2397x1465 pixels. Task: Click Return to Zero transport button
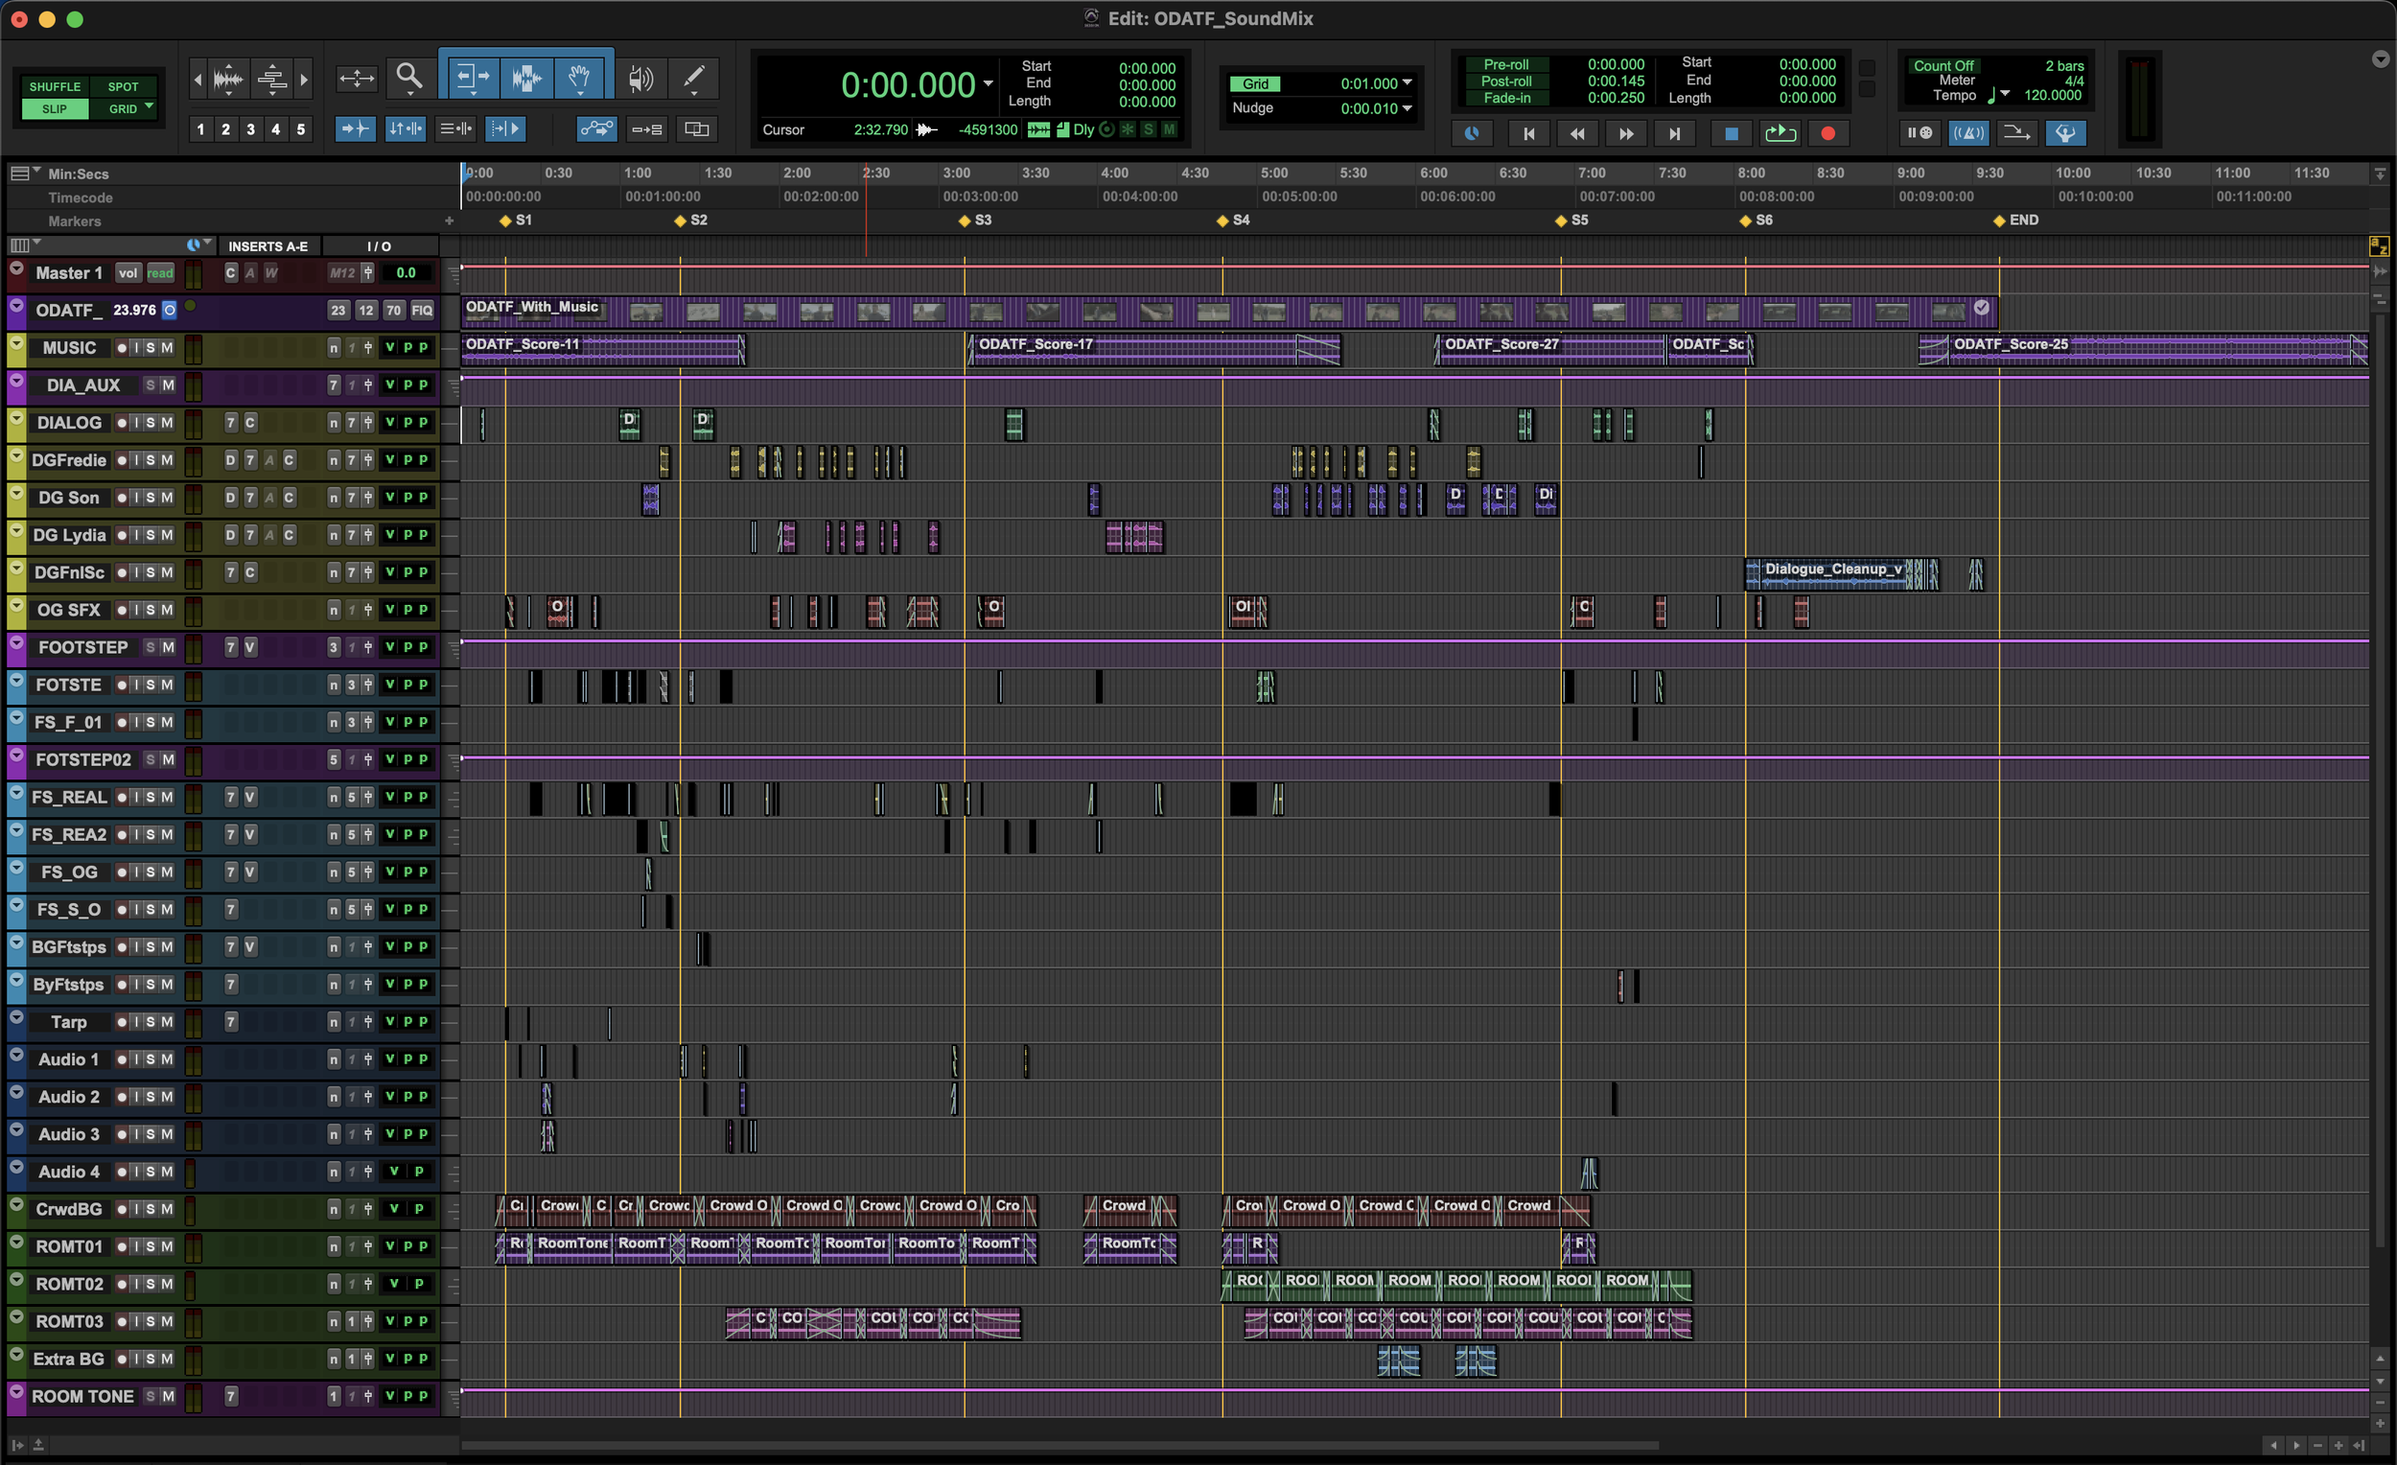[x=1528, y=133]
